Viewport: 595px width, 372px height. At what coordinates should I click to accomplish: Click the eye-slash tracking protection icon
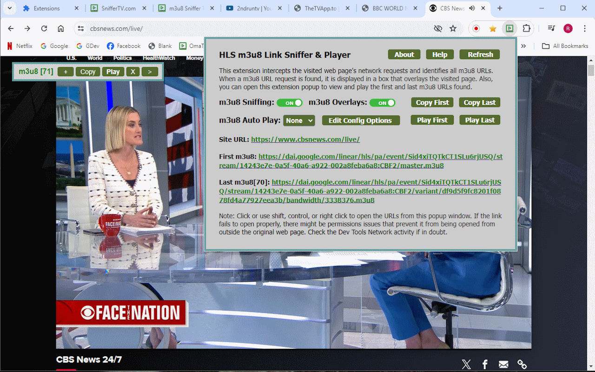point(438,28)
